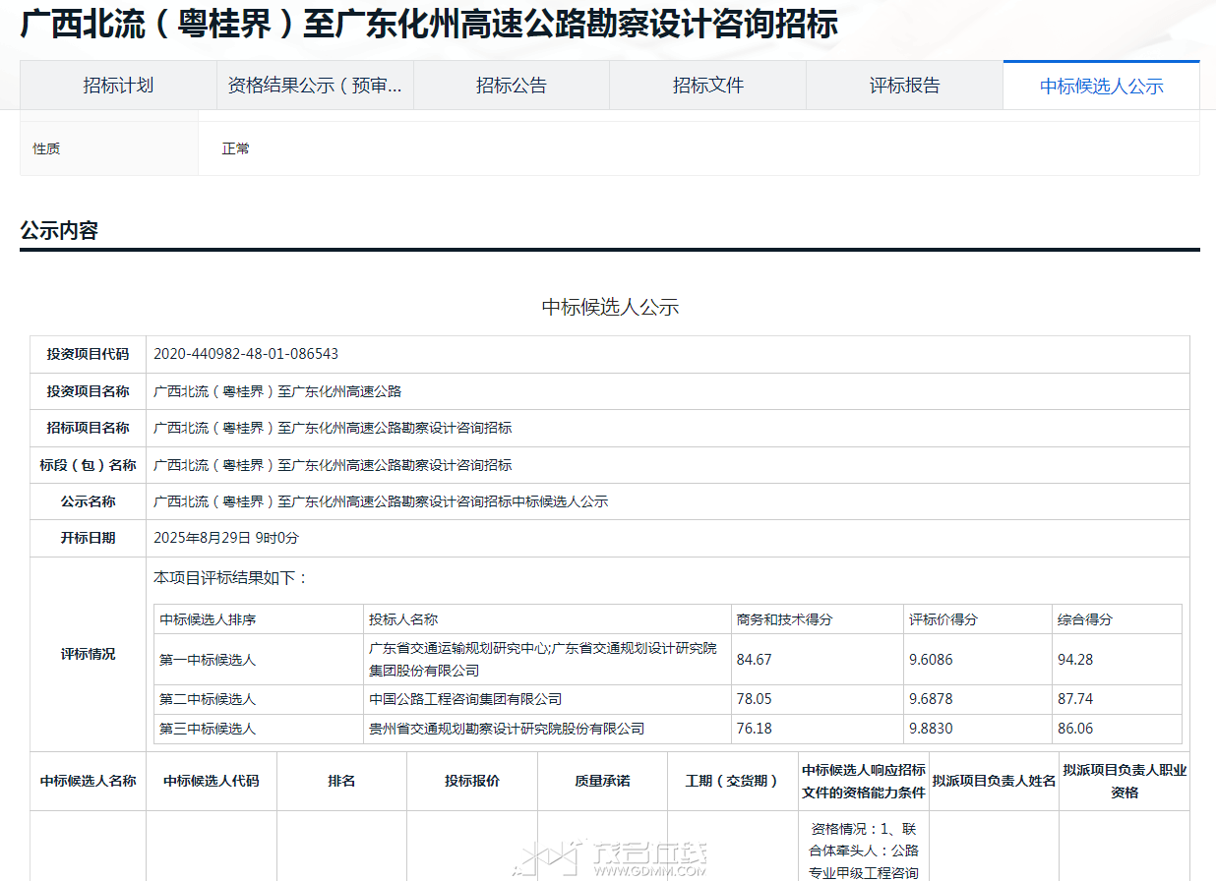The height and width of the screenshot is (881, 1216).
Task: Click the 拟派项目负责人姓名 column header
Action: [994, 781]
